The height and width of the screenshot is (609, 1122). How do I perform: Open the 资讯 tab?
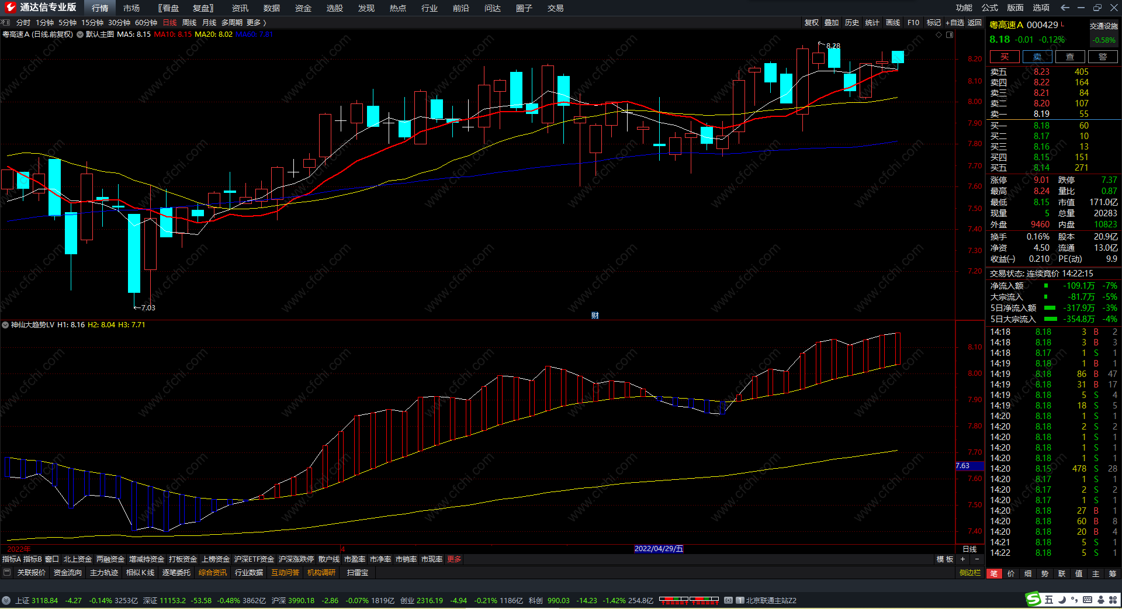click(240, 8)
